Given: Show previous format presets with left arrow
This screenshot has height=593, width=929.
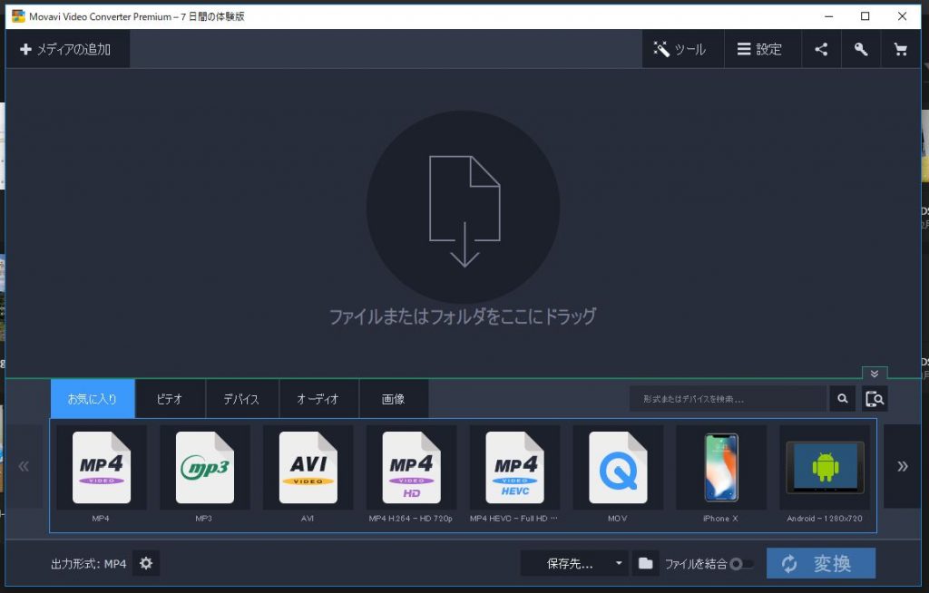Looking at the screenshot, I should [x=24, y=466].
